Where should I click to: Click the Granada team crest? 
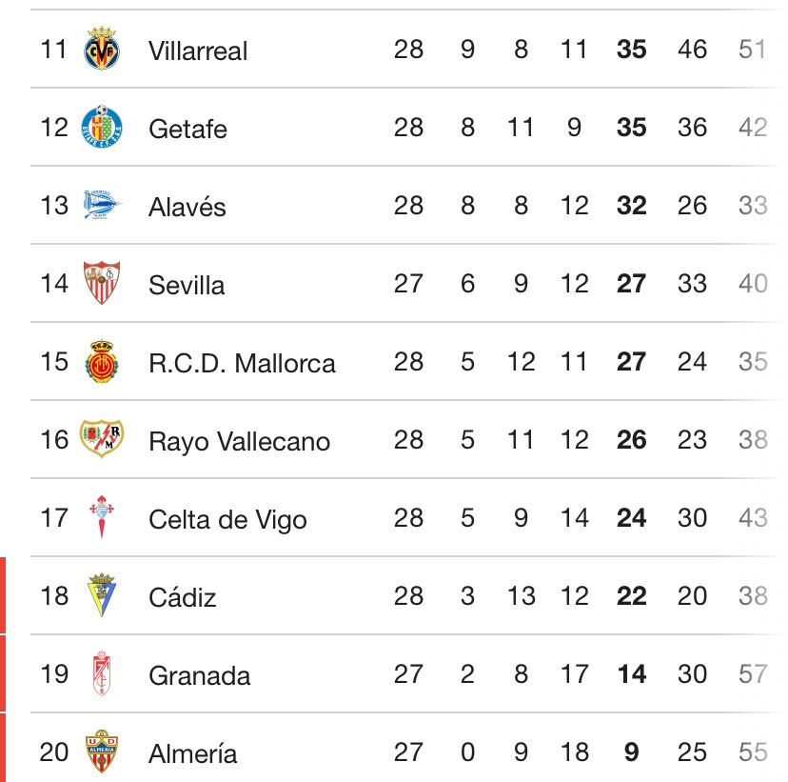102,674
